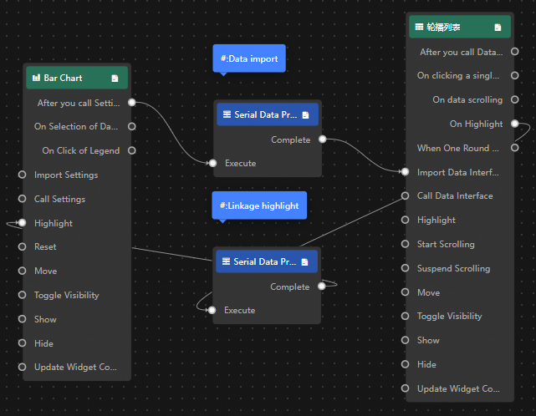536x416 pixels.
Task: Select the '#:Data import' comment label
Action: click(x=249, y=58)
